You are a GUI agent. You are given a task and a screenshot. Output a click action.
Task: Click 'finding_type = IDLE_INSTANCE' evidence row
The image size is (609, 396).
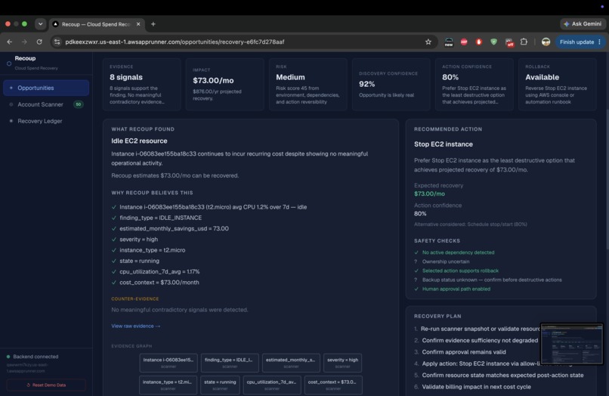coord(160,218)
